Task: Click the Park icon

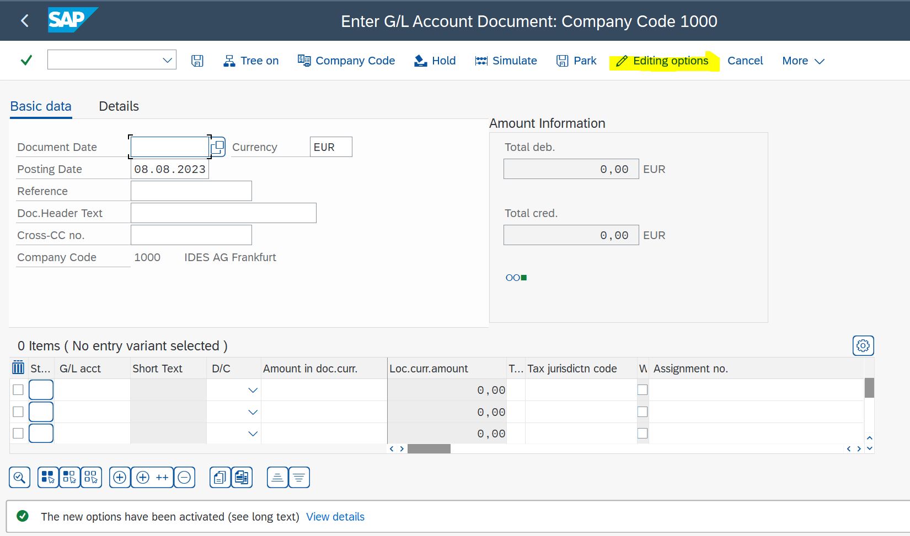Action: [x=563, y=60]
